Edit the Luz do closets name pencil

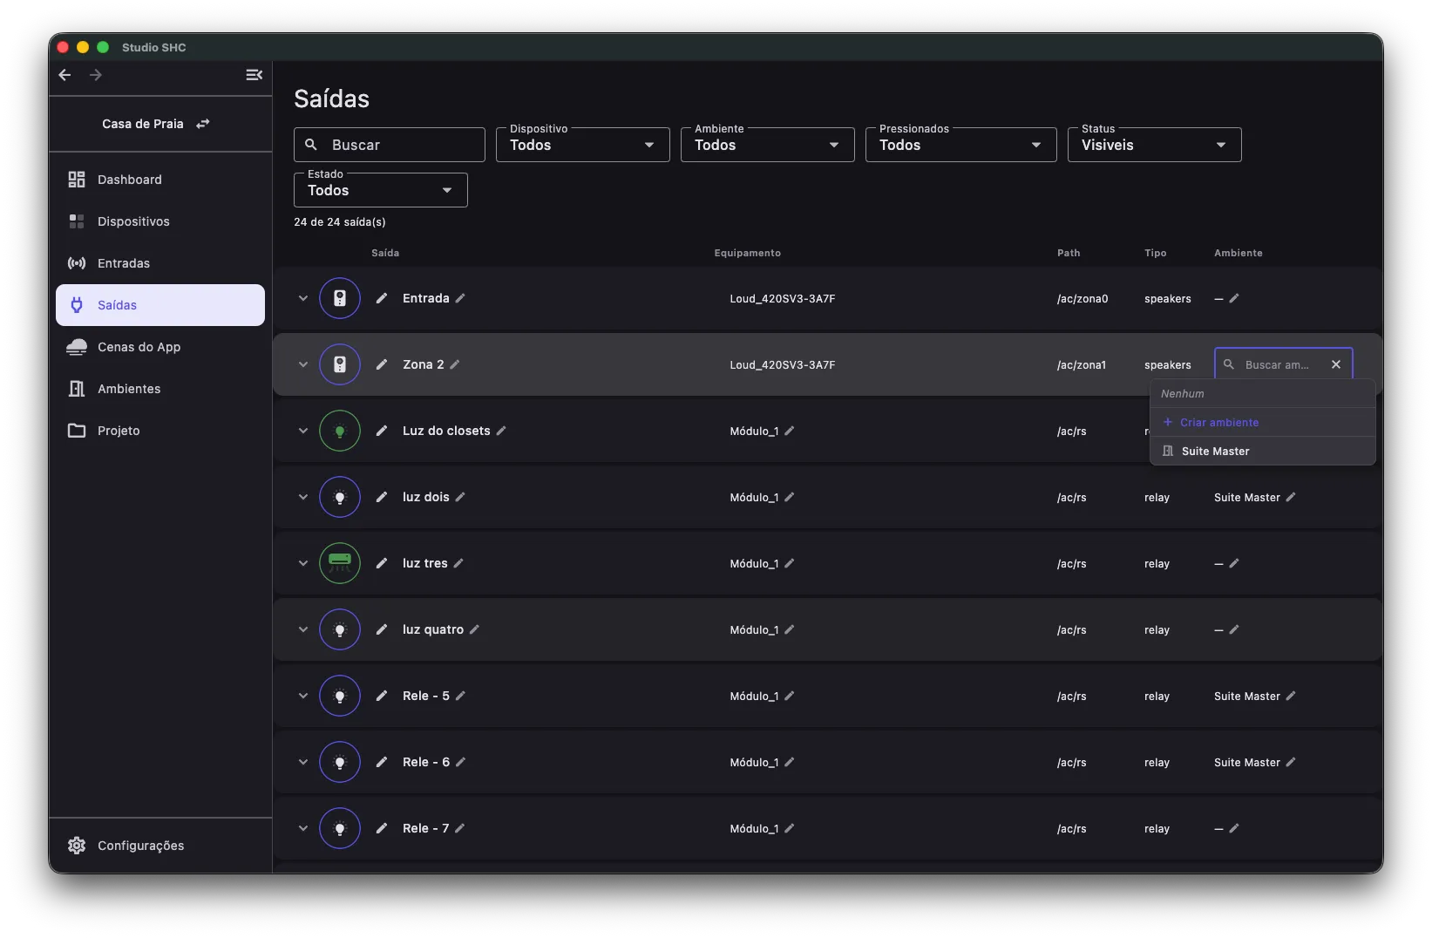(501, 431)
